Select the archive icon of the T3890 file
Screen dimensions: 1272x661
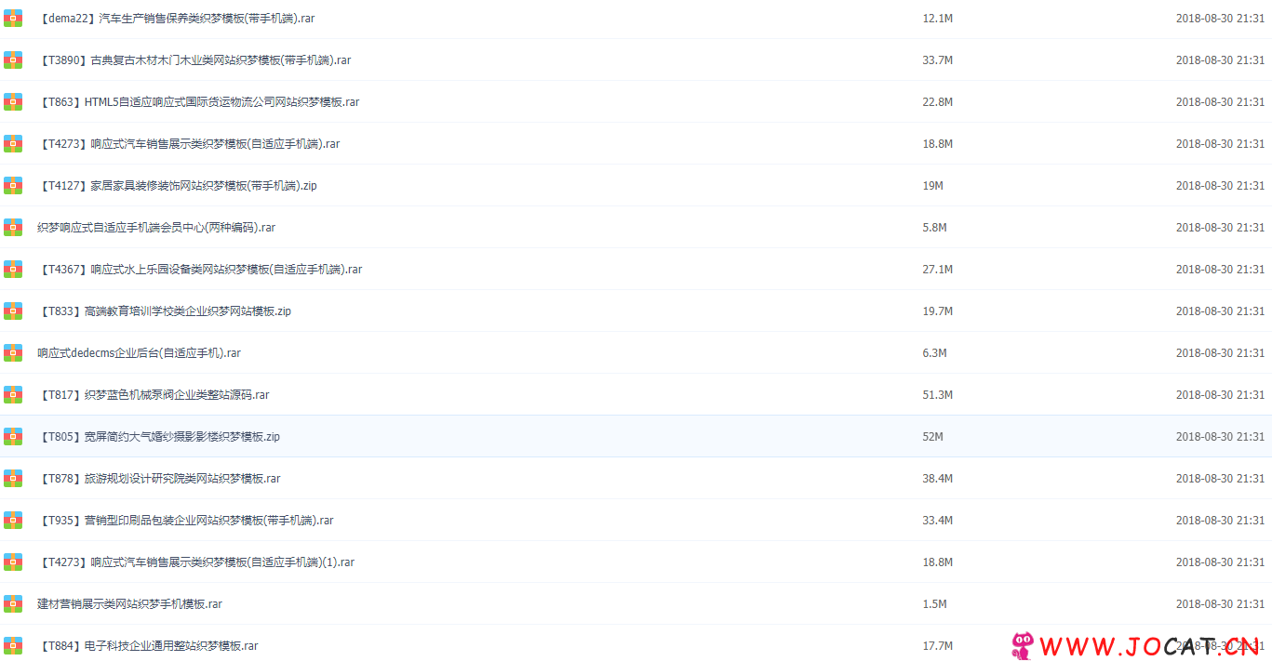(13, 60)
